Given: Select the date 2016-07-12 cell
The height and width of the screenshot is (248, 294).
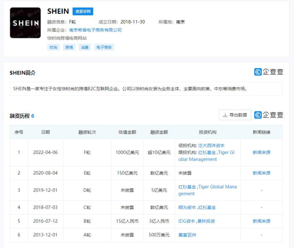Looking at the screenshot, I should pos(45,221).
